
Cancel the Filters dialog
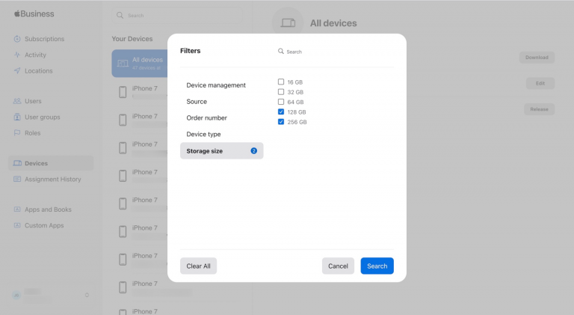coord(338,266)
